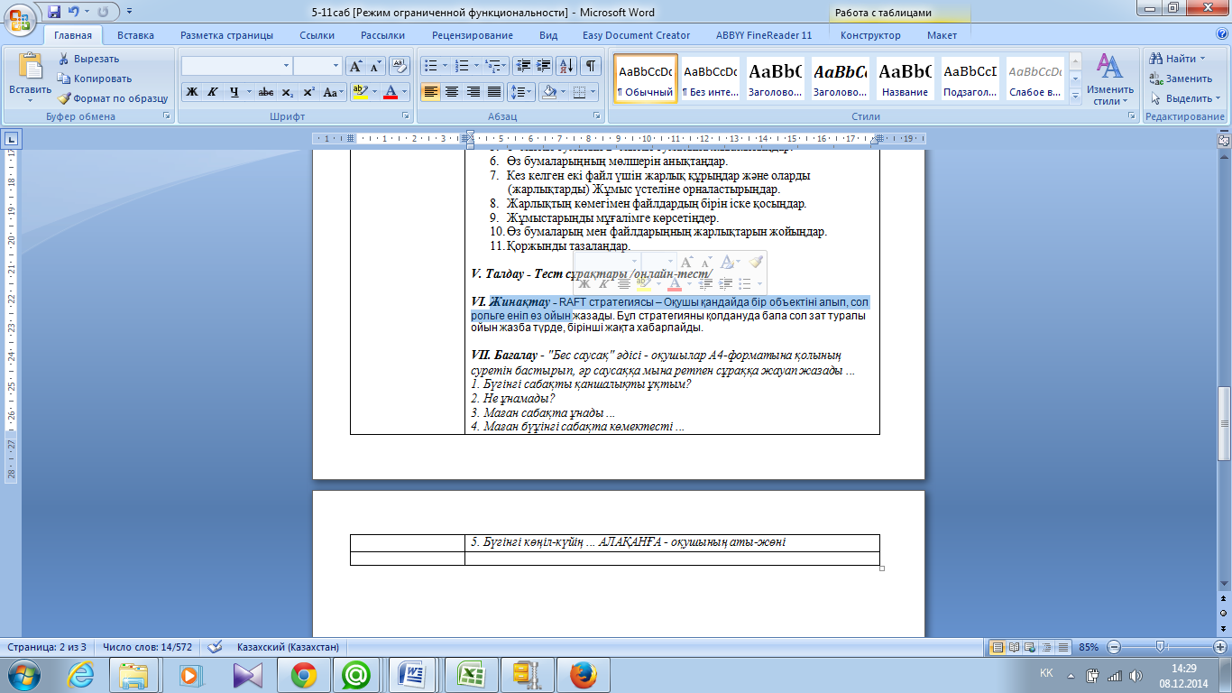Apply red font color
Viewport: 1232px width, 693px height.
point(390,92)
